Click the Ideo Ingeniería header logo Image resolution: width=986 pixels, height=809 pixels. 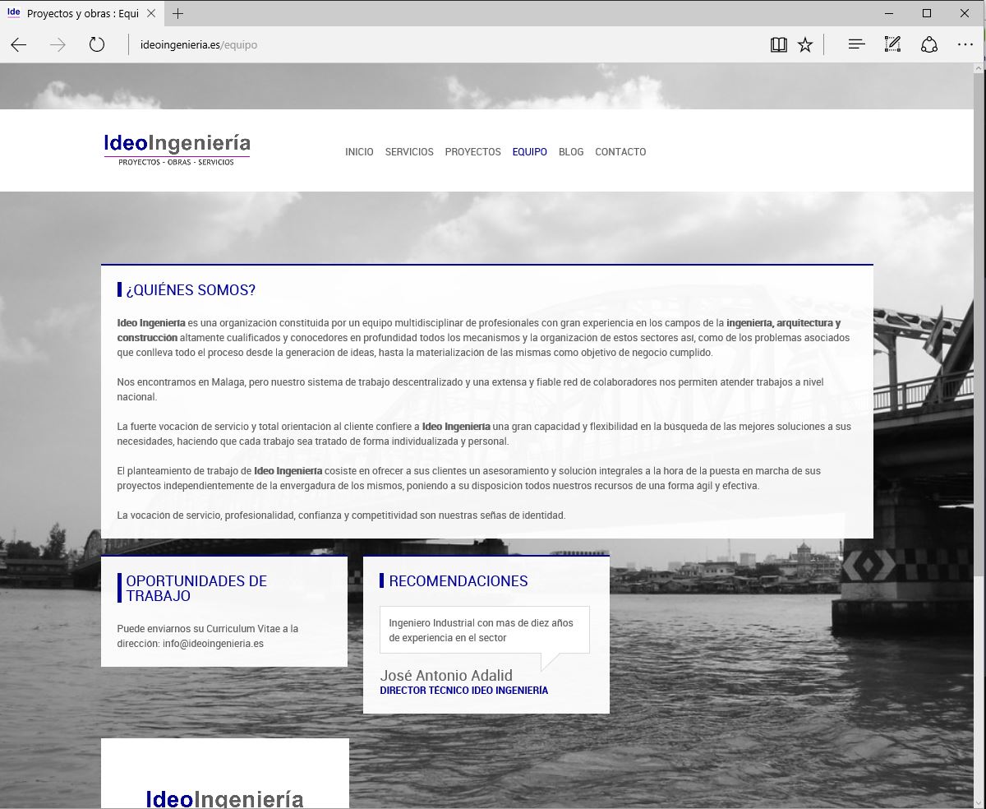[x=177, y=150]
